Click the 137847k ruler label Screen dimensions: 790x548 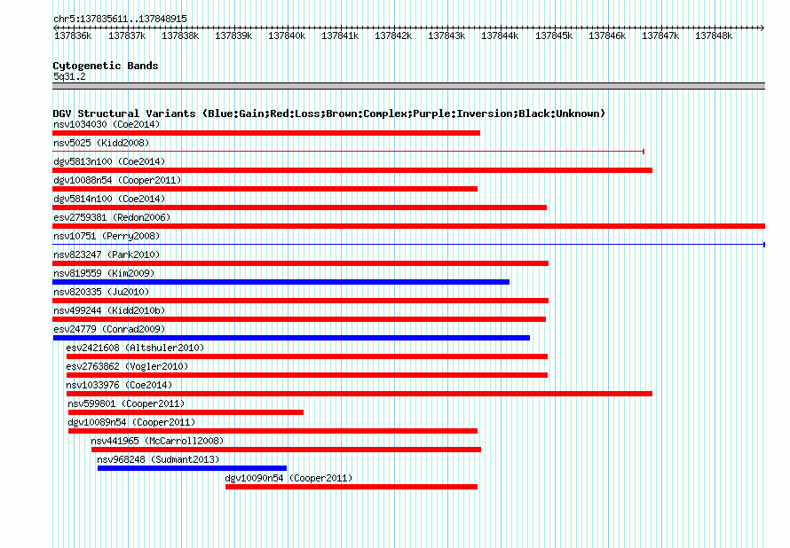(660, 35)
